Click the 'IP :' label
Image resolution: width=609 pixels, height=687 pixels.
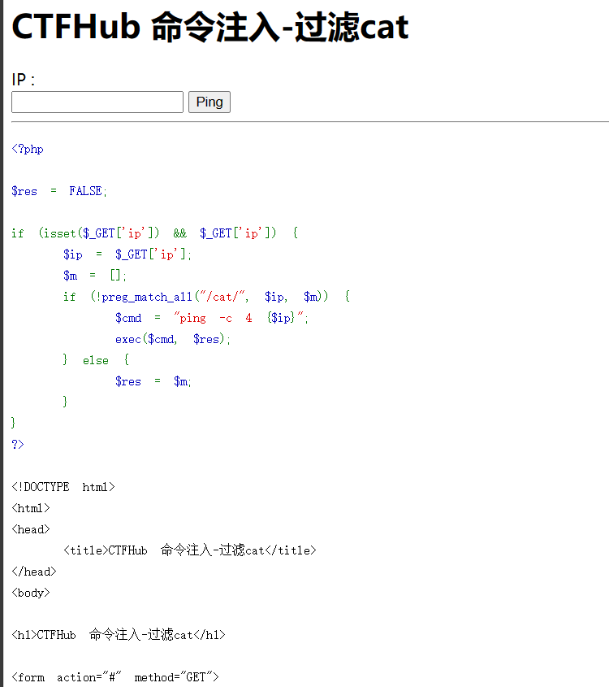(x=24, y=80)
